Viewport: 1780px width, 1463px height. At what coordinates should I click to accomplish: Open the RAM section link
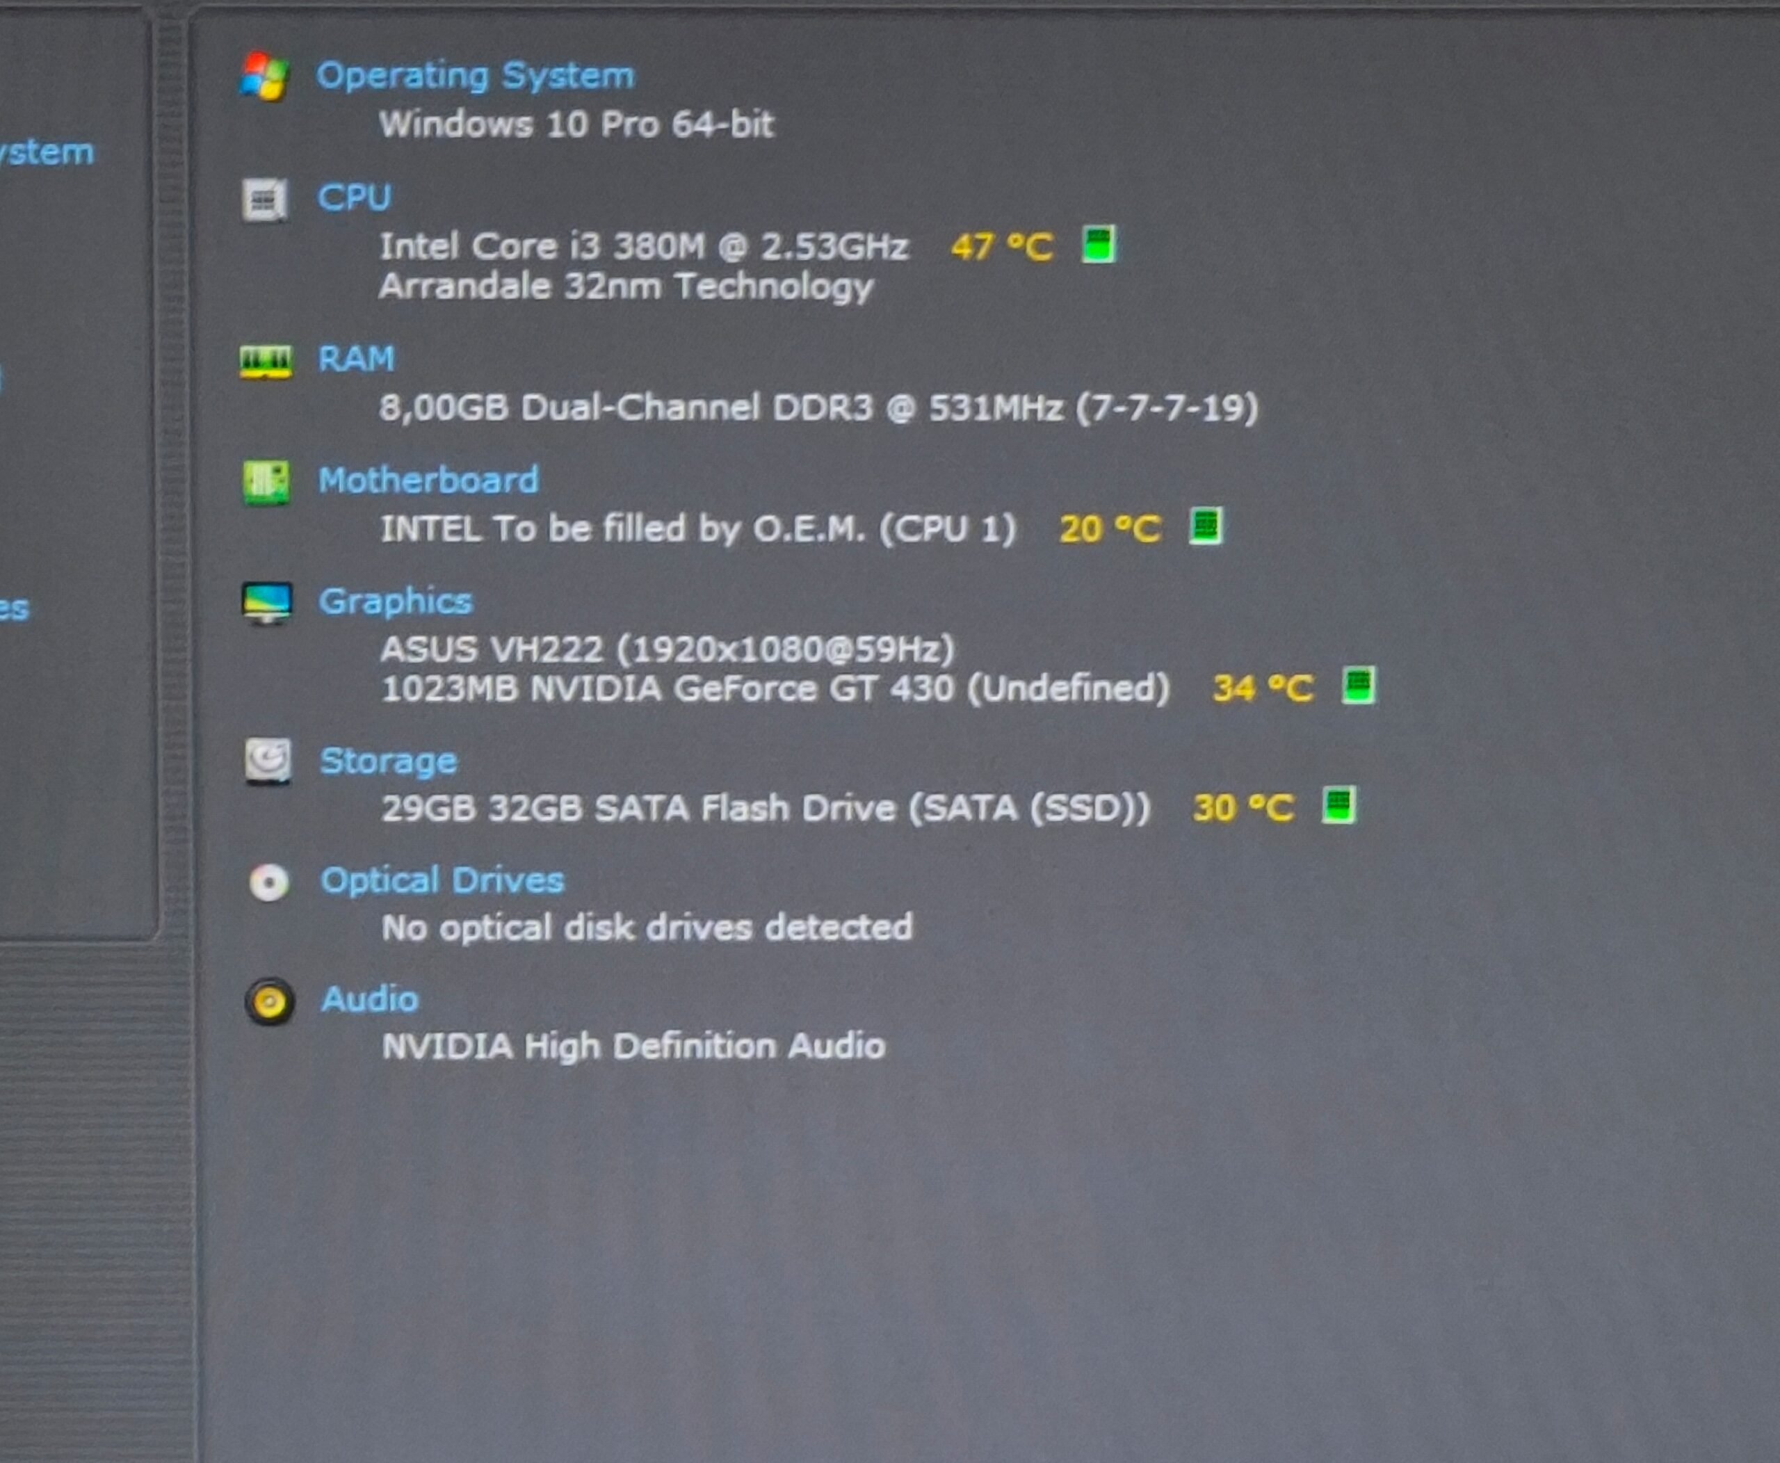[356, 359]
